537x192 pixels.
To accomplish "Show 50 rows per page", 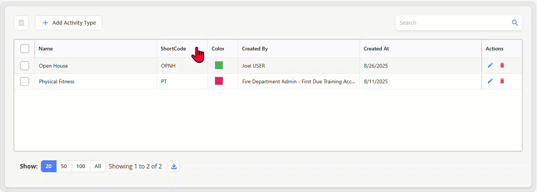I will (64, 166).
